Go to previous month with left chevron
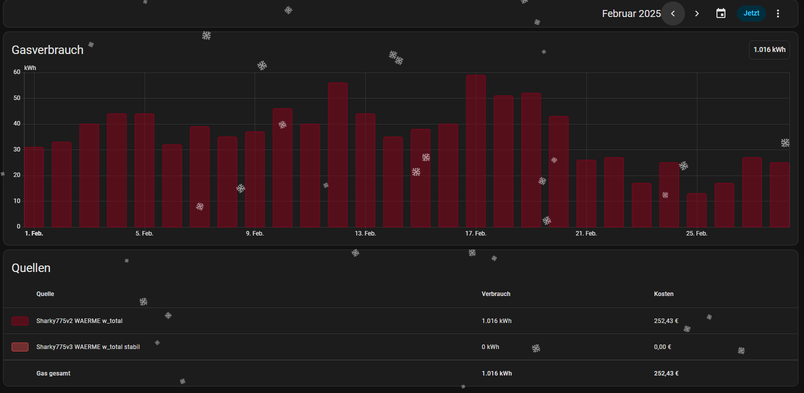Viewport: 804px width, 393px height. pyautogui.click(x=673, y=13)
